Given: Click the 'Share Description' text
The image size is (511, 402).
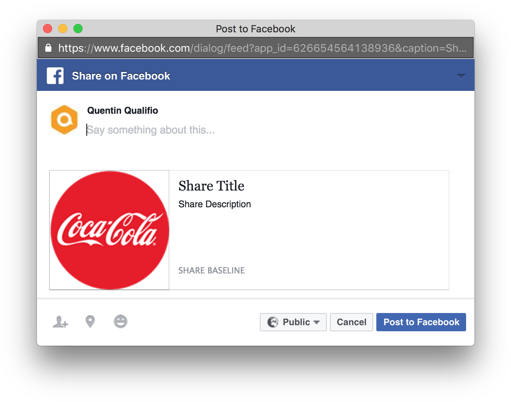Looking at the screenshot, I should pos(215,204).
